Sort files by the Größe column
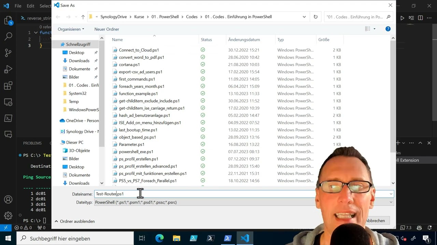 (324, 39)
